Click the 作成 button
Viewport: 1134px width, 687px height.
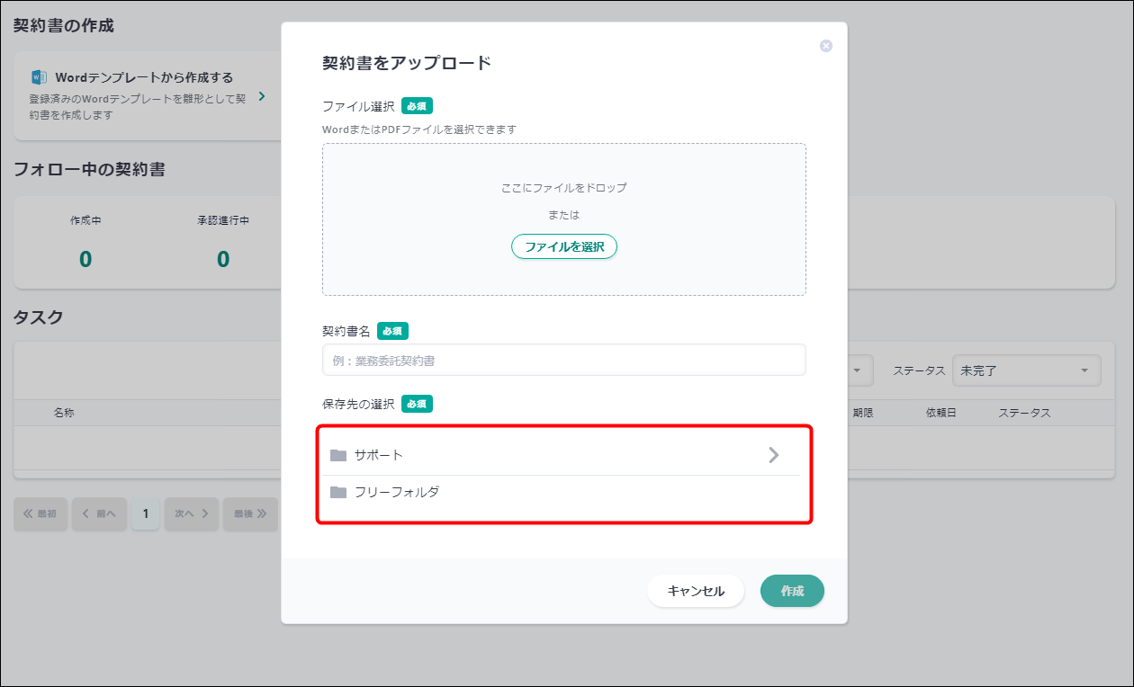[792, 591]
